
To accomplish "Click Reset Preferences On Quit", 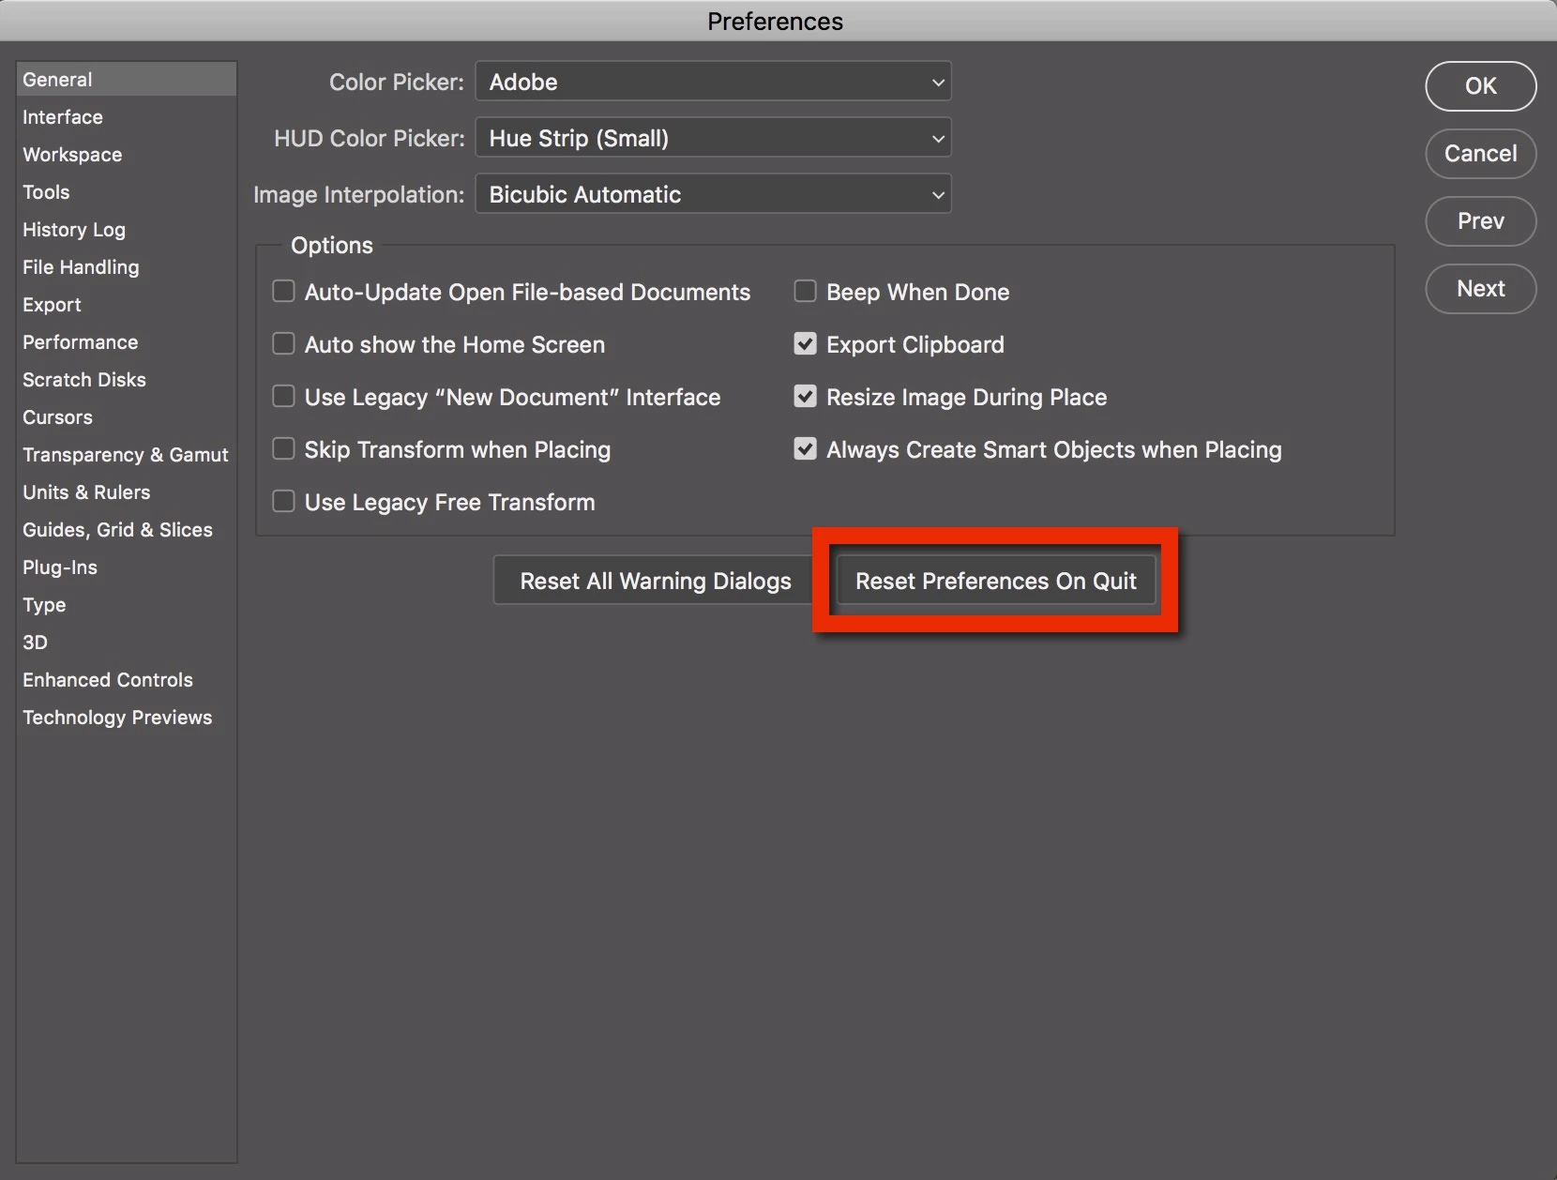I will click(x=996, y=581).
